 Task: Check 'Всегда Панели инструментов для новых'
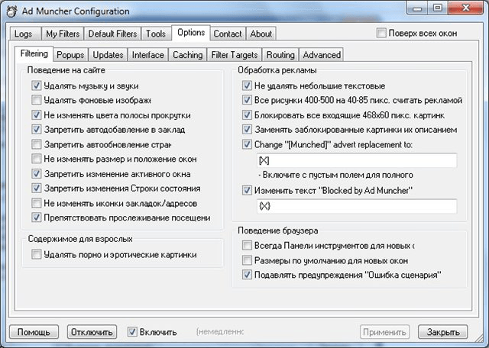(247, 246)
